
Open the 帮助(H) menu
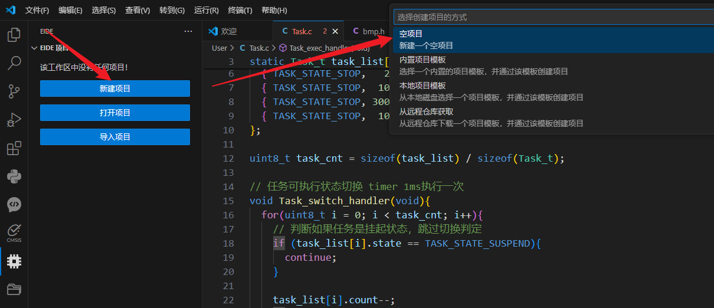pyautogui.click(x=274, y=11)
